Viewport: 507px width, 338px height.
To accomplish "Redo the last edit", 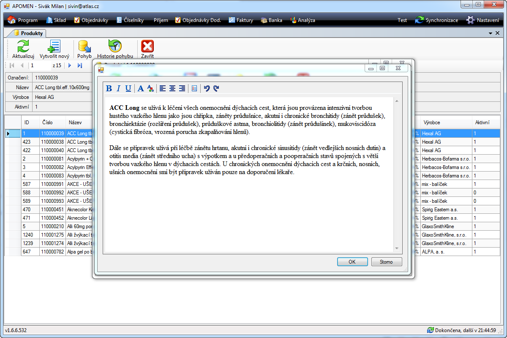I will [216, 88].
